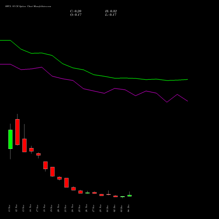This screenshot has width=219, height=219.
Task: Select the low value 'L: 0.17'
Action: tap(111, 15)
